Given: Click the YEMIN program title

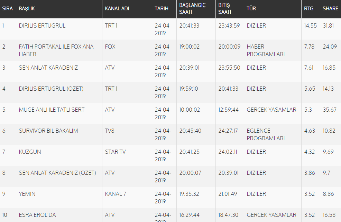Looking at the screenshot, I should (x=27, y=194).
